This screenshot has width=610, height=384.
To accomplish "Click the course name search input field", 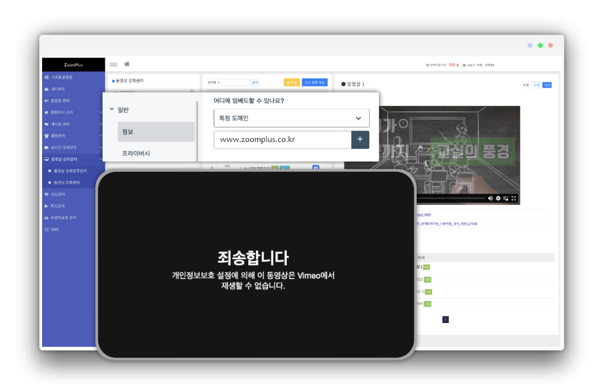I will [235, 82].
